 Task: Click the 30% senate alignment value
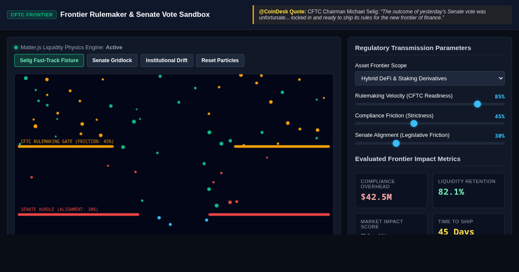click(x=500, y=136)
